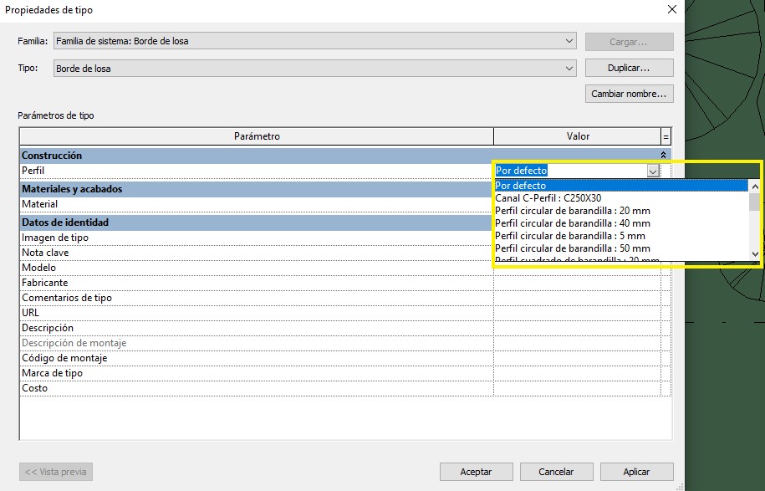Open the Familia dropdown

[x=569, y=41]
